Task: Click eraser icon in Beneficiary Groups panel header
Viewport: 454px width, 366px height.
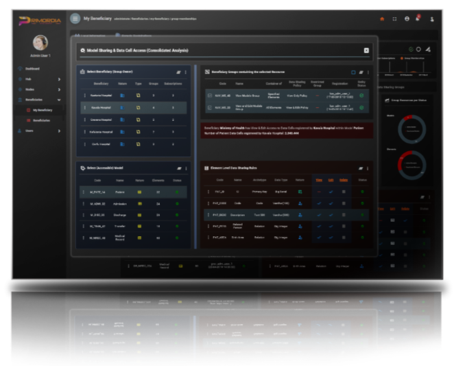Action: pos(361,71)
